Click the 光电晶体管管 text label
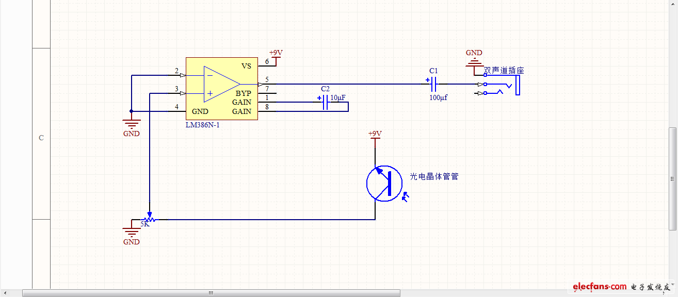The height and width of the screenshot is (297, 678). 434,176
